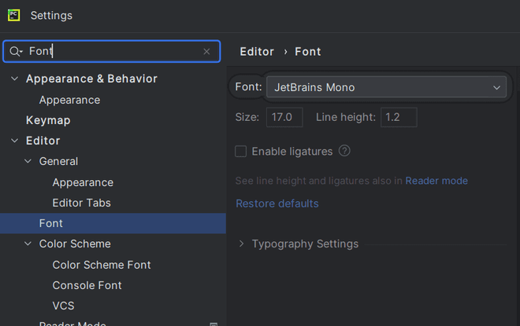Image resolution: width=520 pixels, height=326 pixels.
Task: Go to Color Scheme Font settings
Action: click(x=102, y=265)
